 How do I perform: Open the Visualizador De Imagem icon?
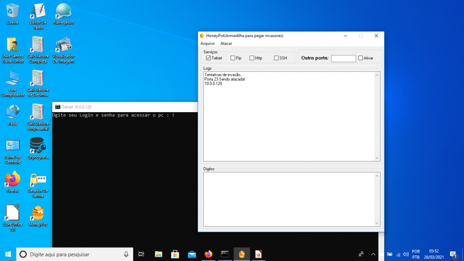[x=64, y=45]
